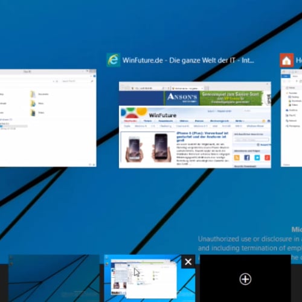Click the drive storage usage bar
This screenshot has height=302, width=302.
[x=14, y=126]
